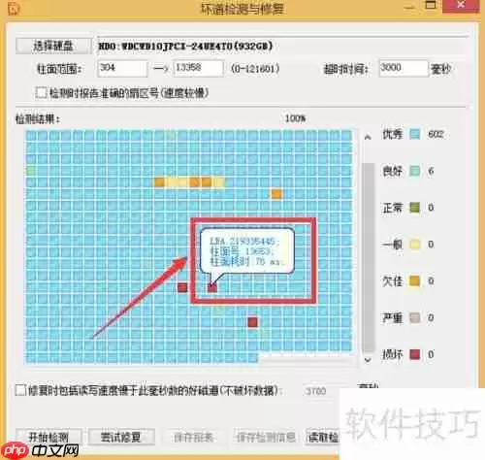The width and height of the screenshot is (485, 460).
Task: Focus the ending cylinder field showing 13358
Action: point(198,68)
